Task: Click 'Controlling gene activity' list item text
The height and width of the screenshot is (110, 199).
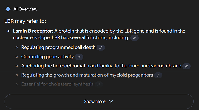Action: coord(47,57)
